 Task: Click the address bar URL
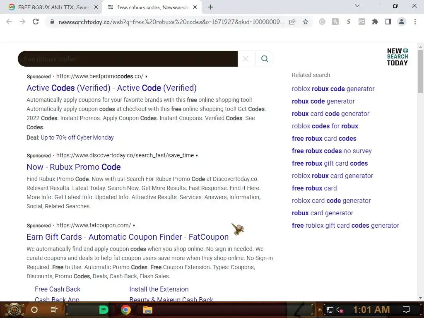(171, 22)
